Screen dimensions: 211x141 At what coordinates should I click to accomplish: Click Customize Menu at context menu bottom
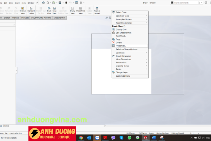click(x=123, y=76)
